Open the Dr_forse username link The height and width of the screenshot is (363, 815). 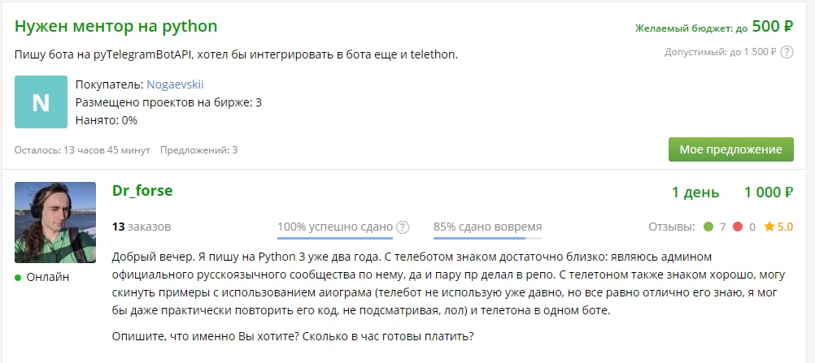point(142,191)
